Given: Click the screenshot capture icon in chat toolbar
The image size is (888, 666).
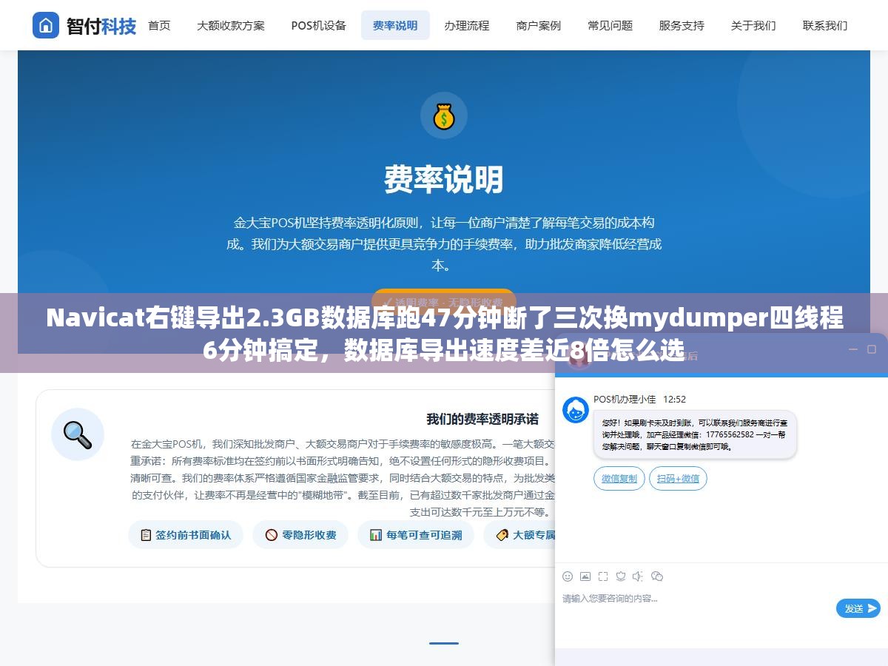Looking at the screenshot, I should click(x=603, y=576).
